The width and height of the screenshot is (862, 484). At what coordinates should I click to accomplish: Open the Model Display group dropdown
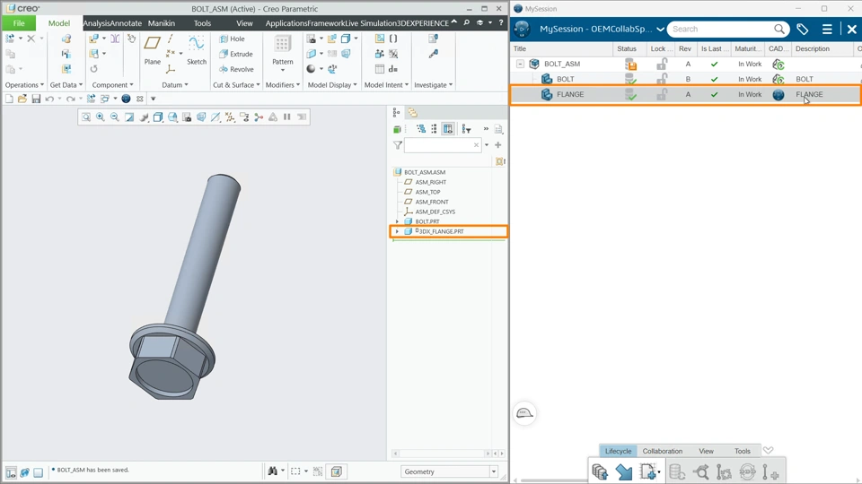(332, 85)
